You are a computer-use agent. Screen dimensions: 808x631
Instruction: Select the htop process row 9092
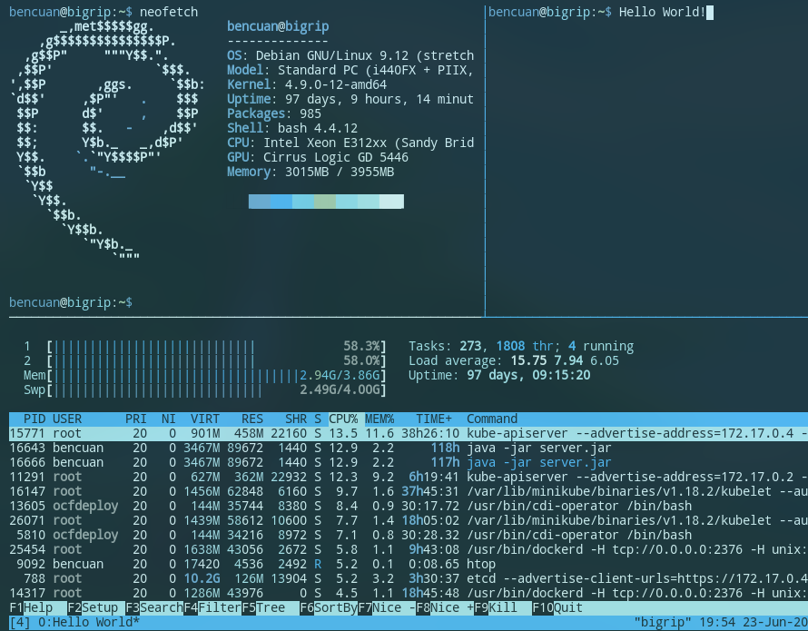tap(409, 564)
